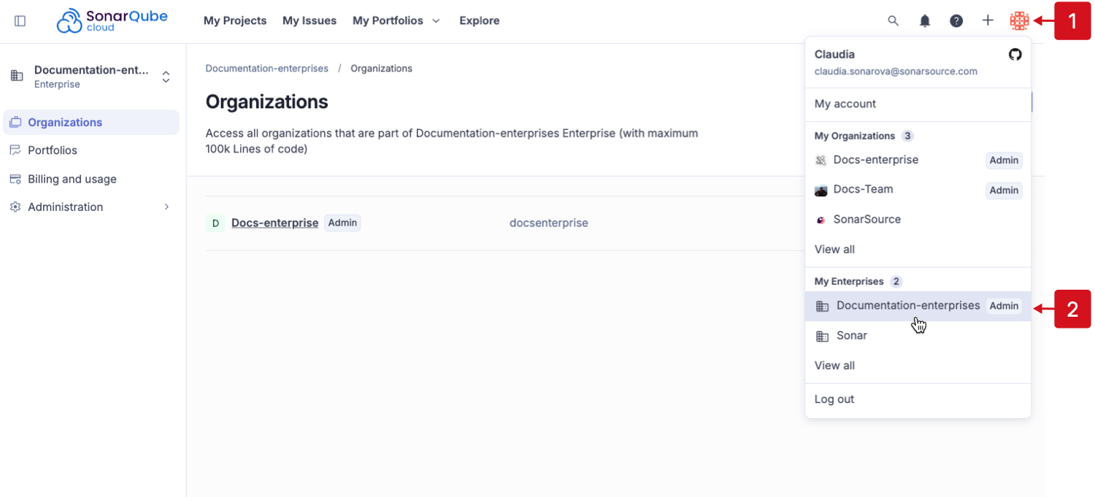
Task: Click the Organizations sidebar icon
Action: pyautogui.click(x=15, y=123)
